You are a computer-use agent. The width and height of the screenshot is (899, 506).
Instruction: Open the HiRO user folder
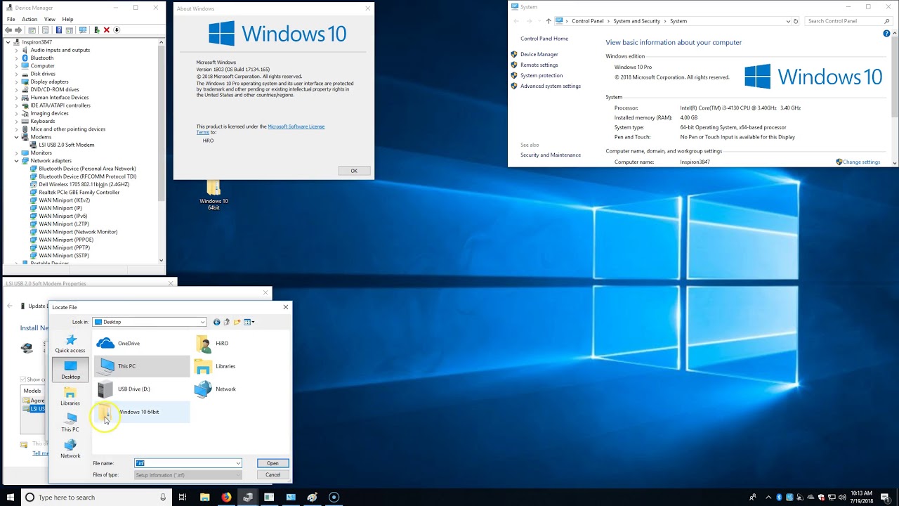point(213,344)
